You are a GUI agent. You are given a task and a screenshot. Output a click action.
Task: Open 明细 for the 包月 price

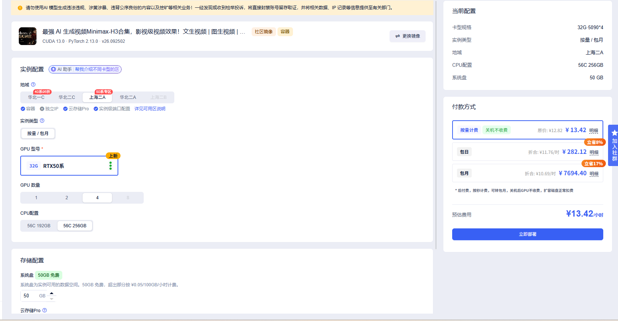tap(594, 173)
